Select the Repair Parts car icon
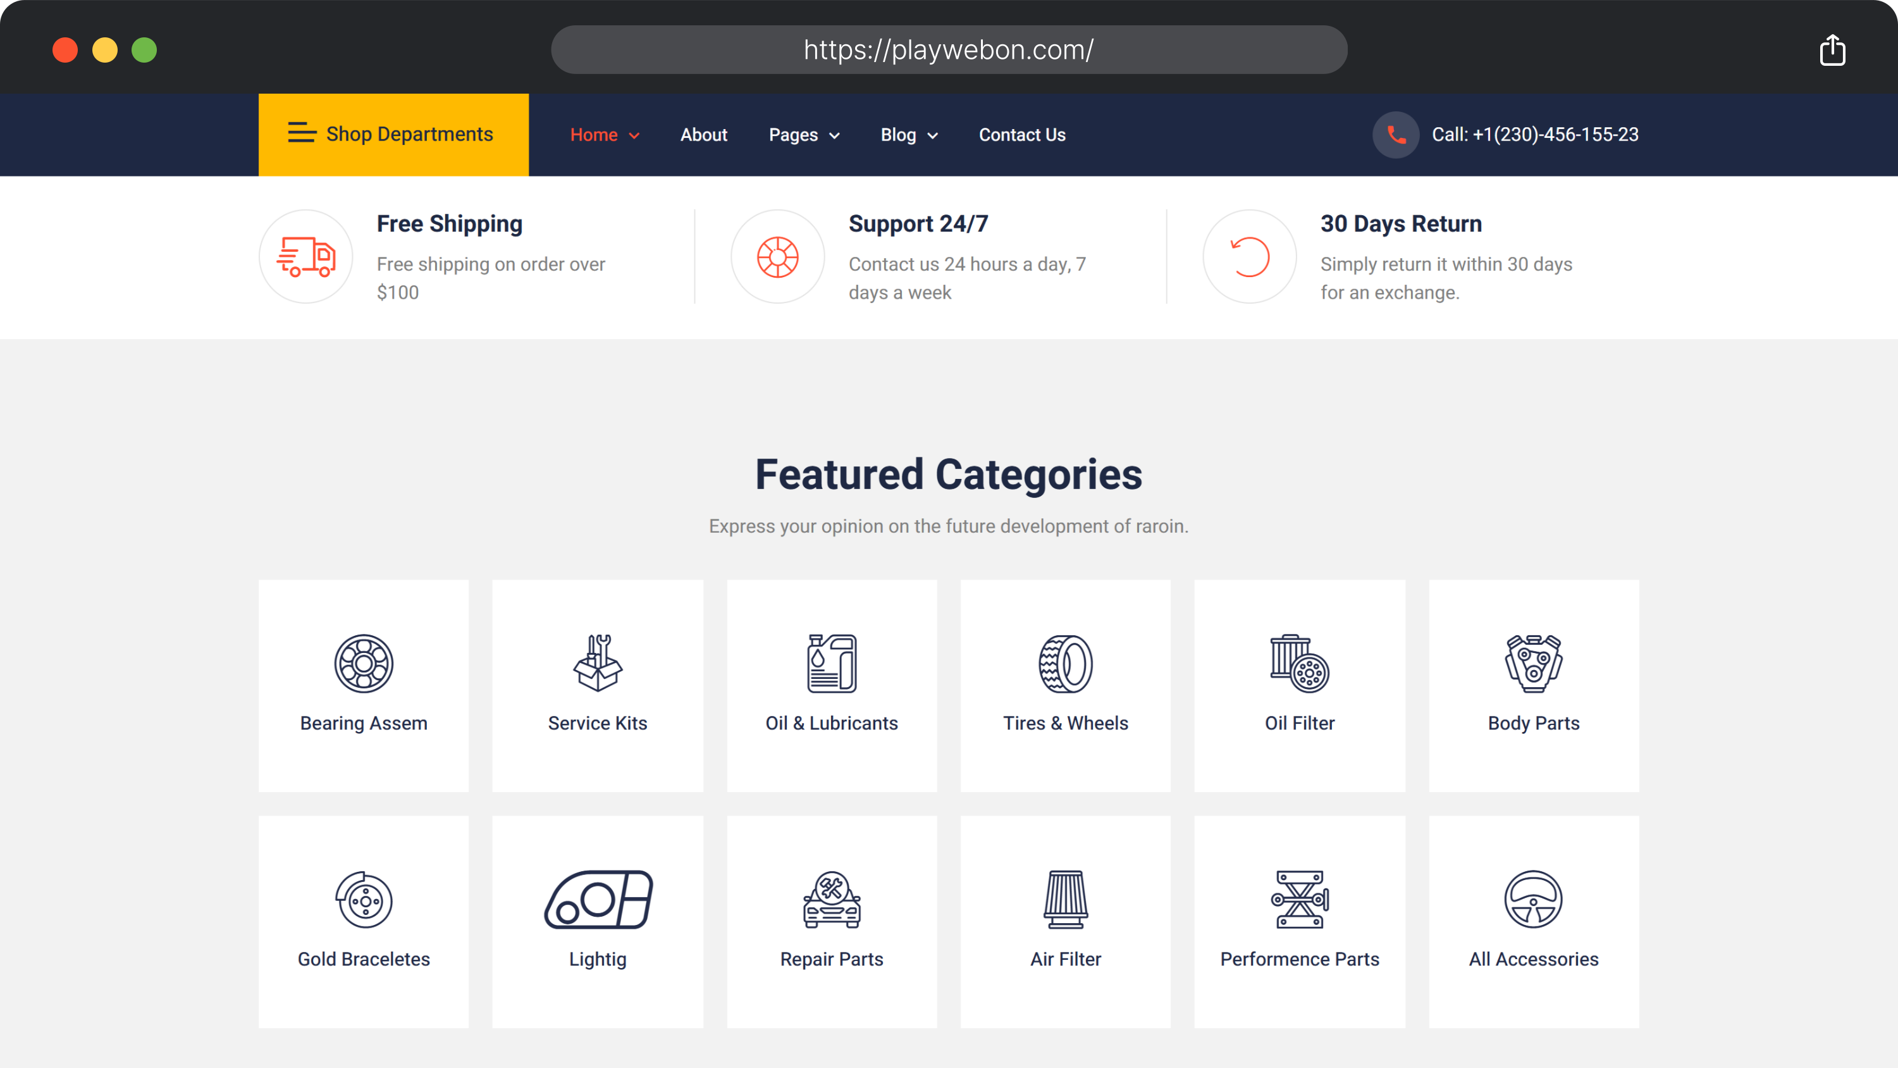This screenshot has height=1068, width=1898. [831, 899]
